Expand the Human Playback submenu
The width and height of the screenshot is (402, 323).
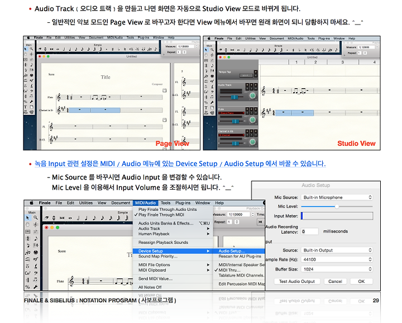click(173, 234)
